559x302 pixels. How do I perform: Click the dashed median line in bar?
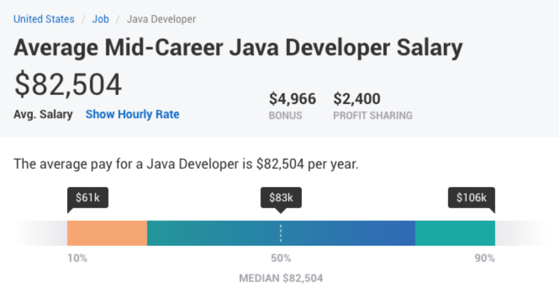[281, 233]
